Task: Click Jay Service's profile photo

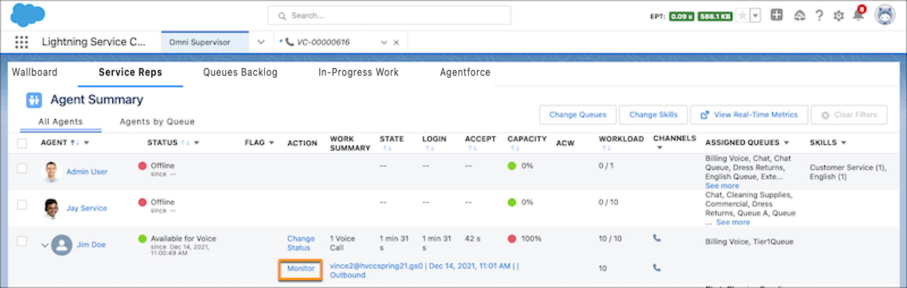Action: coord(51,208)
